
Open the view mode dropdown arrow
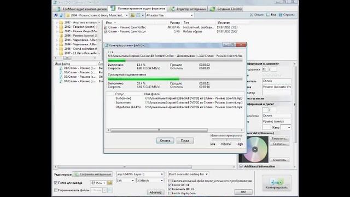pos(143,15)
